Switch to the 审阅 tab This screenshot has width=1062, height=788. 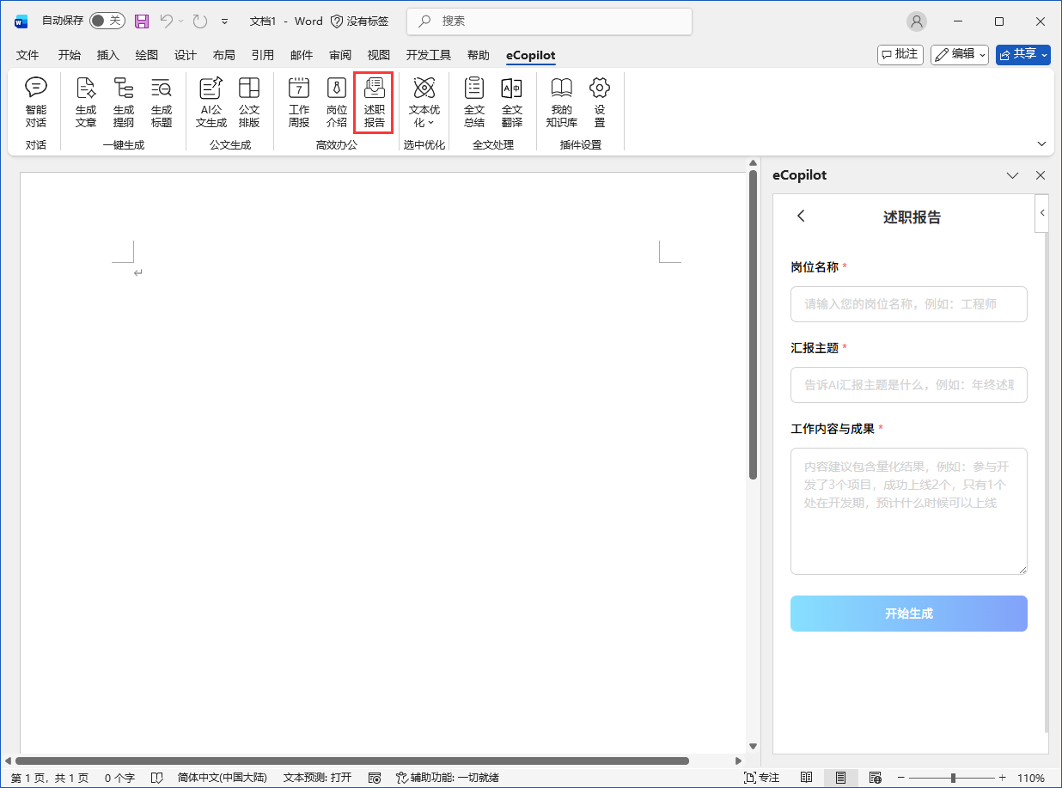(340, 55)
